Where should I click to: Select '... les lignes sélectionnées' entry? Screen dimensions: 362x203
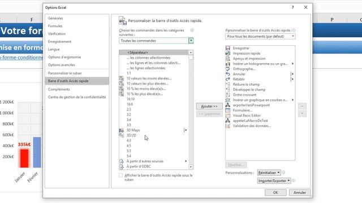coord(154,68)
